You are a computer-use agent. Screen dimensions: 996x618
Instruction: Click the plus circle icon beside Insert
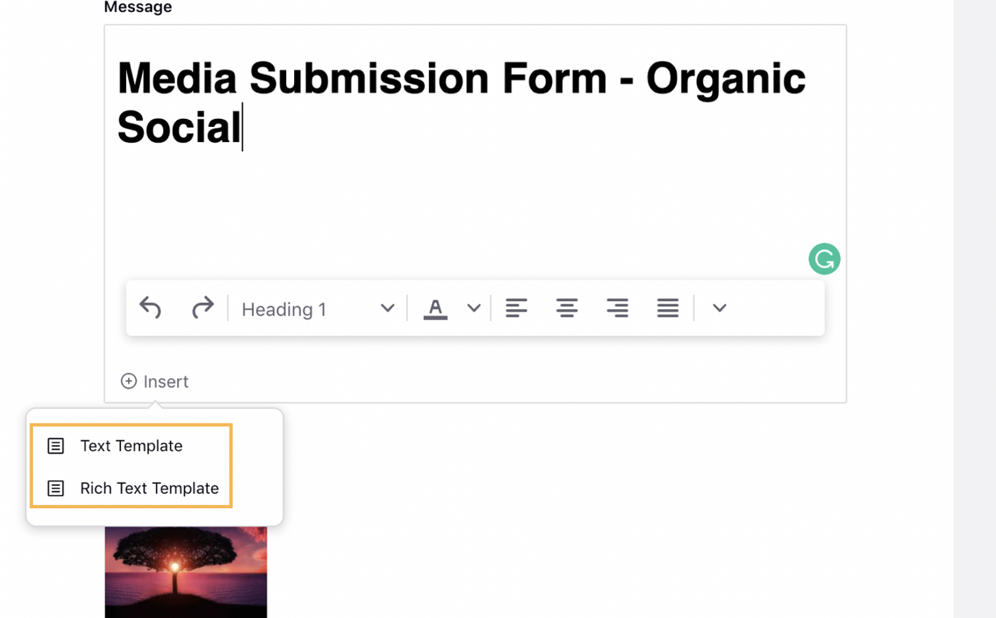(129, 381)
